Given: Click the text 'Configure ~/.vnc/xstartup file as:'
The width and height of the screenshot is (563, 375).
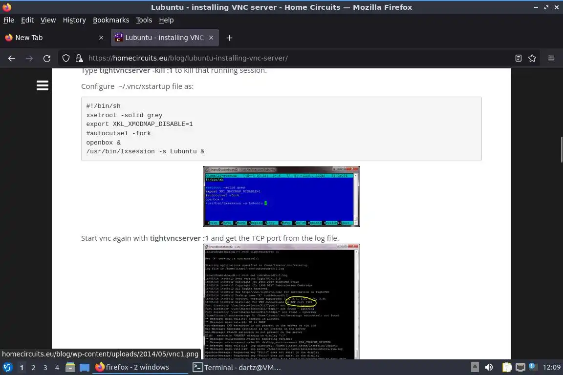Looking at the screenshot, I should point(137,86).
